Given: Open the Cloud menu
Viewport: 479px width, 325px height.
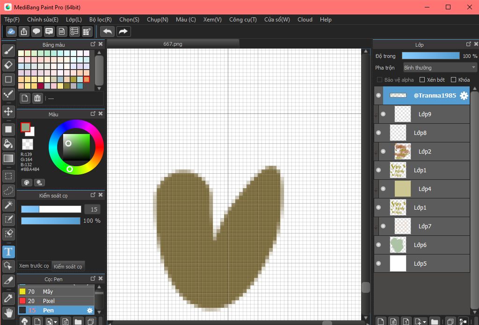Looking at the screenshot, I should pos(305,20).
